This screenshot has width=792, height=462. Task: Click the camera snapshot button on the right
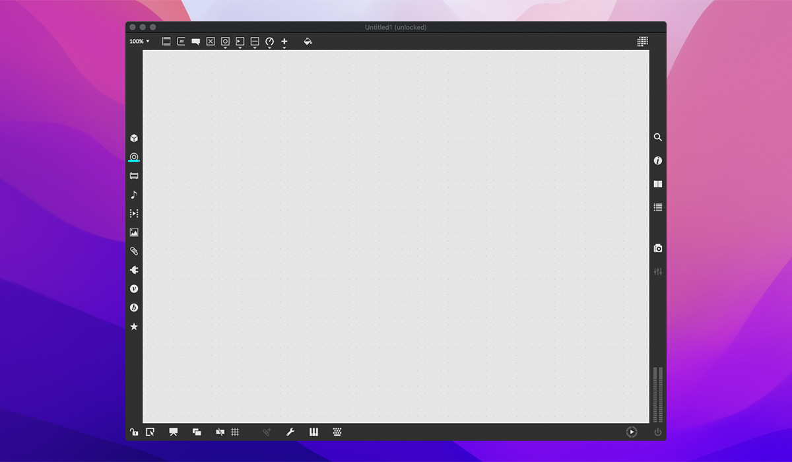click(x=657, y=248)
